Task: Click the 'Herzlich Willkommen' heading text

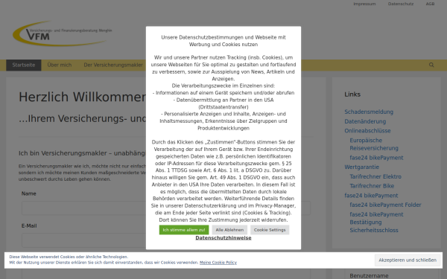Action: click(x=83, y=97)
